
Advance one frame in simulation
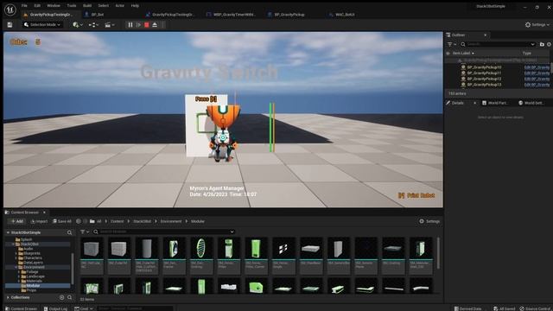click(x=138, y=25)
